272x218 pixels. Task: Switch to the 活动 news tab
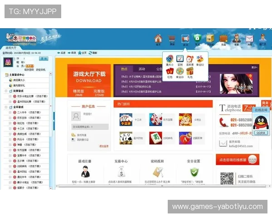[x=142, y=69]
